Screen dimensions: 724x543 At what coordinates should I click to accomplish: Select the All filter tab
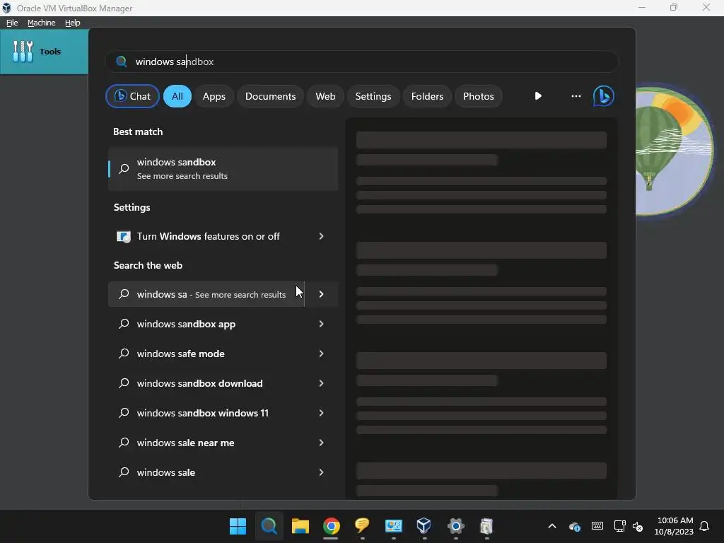click(177, 96)
